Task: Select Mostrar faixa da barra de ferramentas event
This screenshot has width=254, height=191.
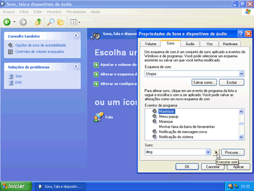Action: [187, 127]
